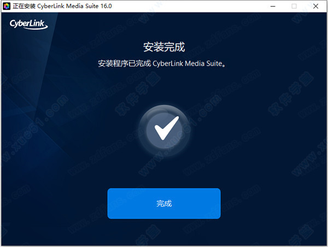The height and width of the screenshot is (247, 328).
Task: Click the colorful Media Suite title bar icon
Action: tap(7, 6)
